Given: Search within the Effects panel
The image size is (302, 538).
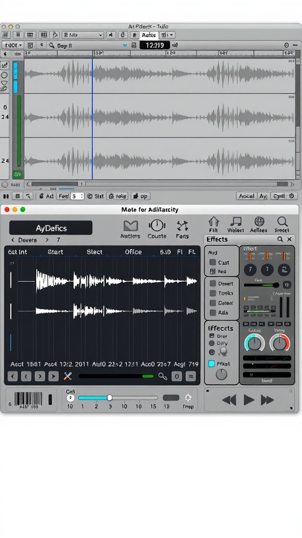Looking at the screenshot, I should (280, 239).
